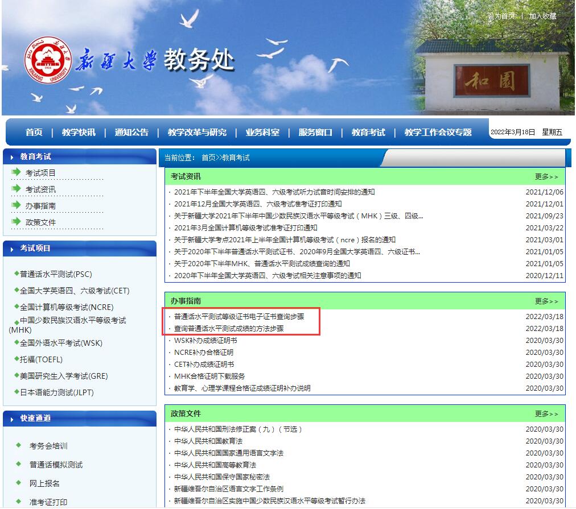This screenshot has height=509, width=576.
Task: Open MHK合格证明下载服务 link
Action: (x=209, y=376)
